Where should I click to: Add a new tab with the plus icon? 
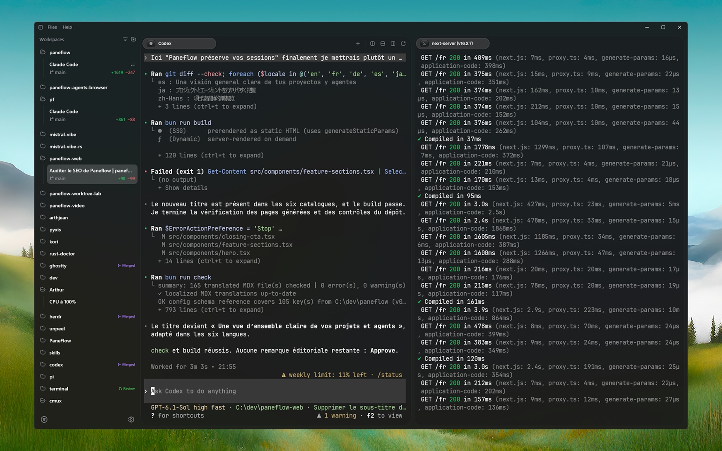point(358,43)
